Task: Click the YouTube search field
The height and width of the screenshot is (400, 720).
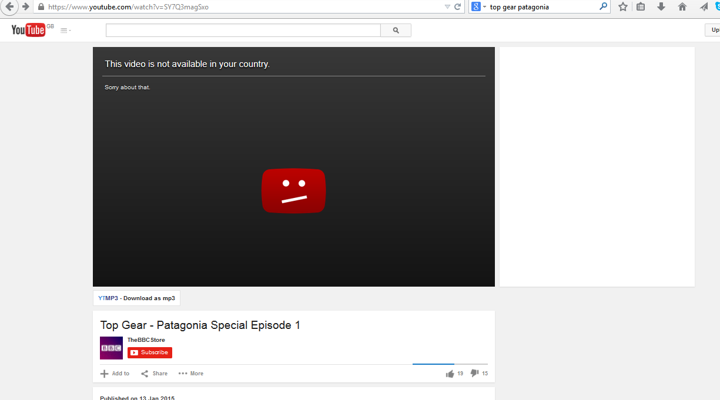Action: [x=243, y=31]
